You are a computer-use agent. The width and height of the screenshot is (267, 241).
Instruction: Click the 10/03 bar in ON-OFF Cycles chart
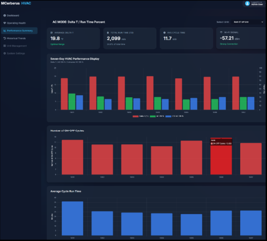132,159
